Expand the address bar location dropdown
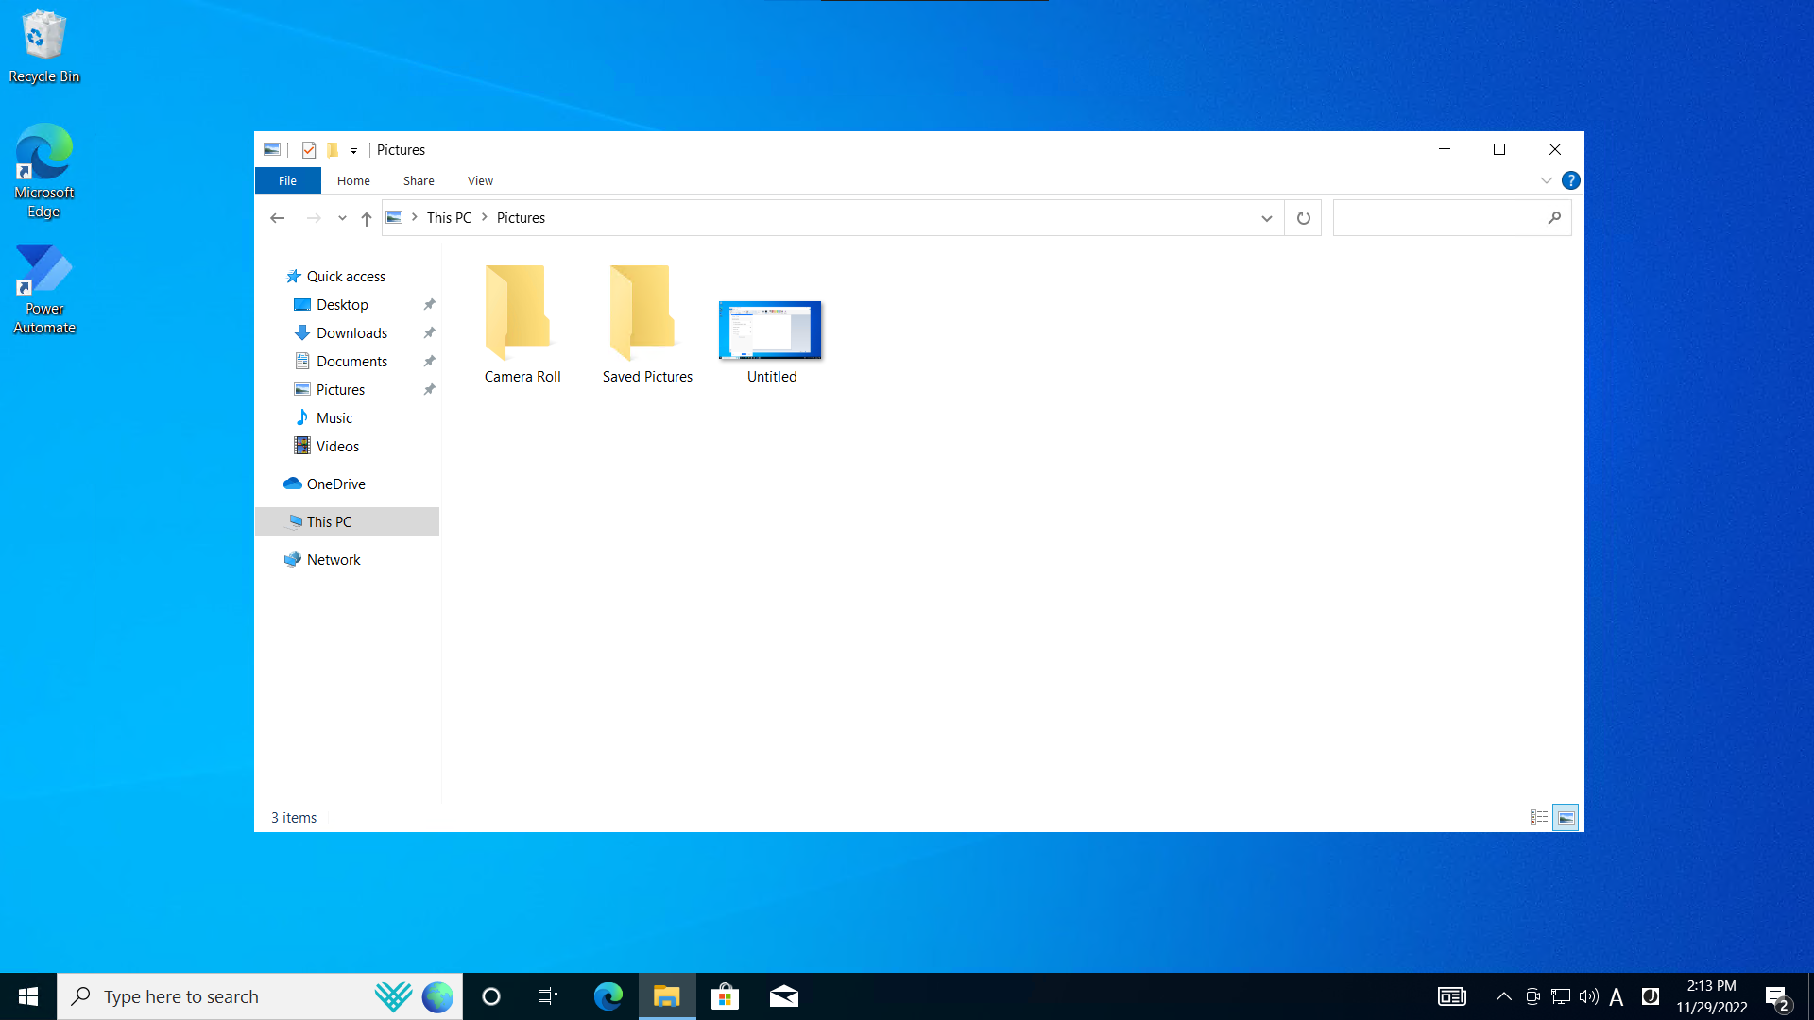Viewport: 1814px width, 1020px height. click(1266, 218)
